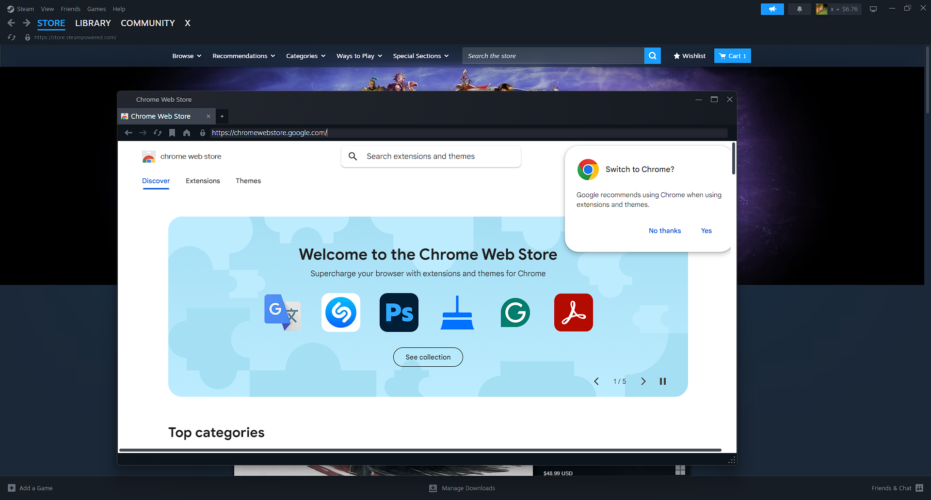Image resolution: width=931 pixels, height=500 pixels.
Task: Click the Steam back navigation arrow
Action: tap(11, 23)
